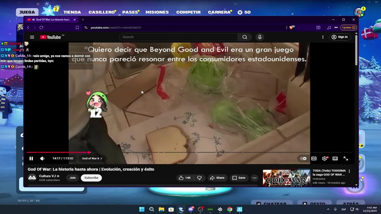381x214 pixels.
Task: Pause the playing video
Action: (31, 158)
